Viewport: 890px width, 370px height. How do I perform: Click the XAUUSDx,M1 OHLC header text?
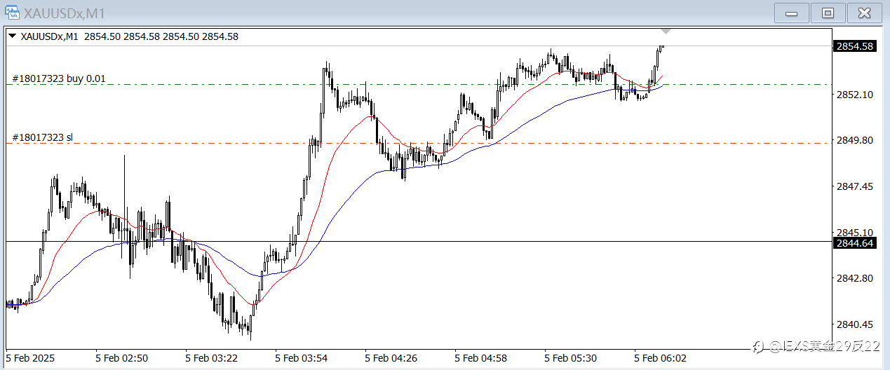point(130,36)
